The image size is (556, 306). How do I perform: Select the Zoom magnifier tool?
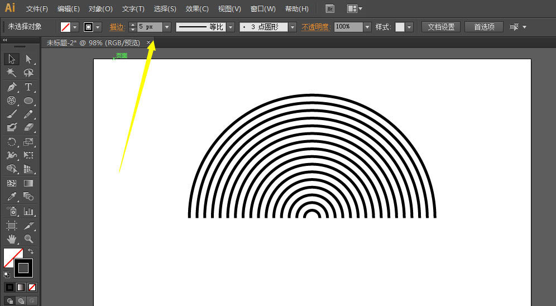(x=28, y=239)
